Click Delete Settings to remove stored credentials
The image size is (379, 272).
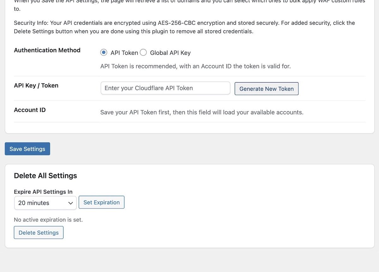point(39,232)
